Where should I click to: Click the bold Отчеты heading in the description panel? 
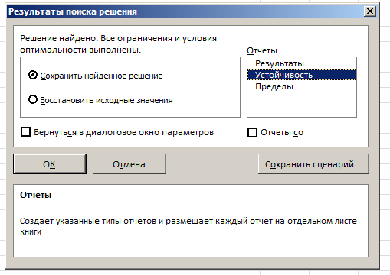point(36,195)
